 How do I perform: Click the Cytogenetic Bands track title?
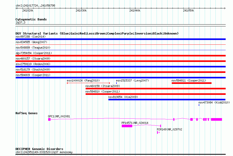pos(31,19)
